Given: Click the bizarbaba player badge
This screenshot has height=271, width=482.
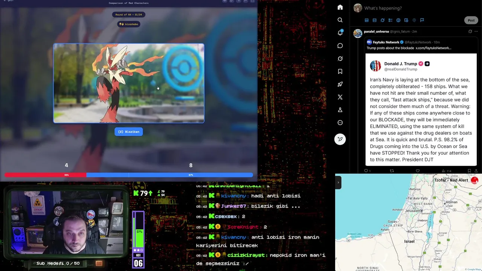Looking at the screenshot, I should (x=129, y=24).
